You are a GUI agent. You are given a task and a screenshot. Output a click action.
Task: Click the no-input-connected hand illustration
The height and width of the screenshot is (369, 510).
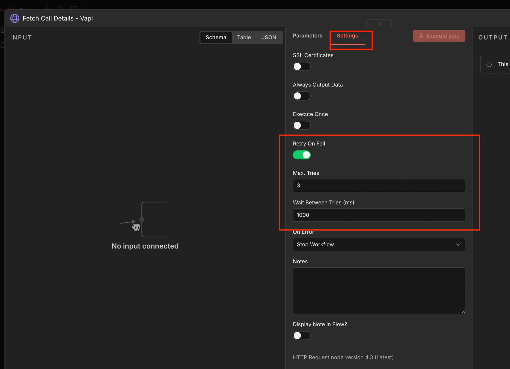pyautogui.click(x=136, y=227)
